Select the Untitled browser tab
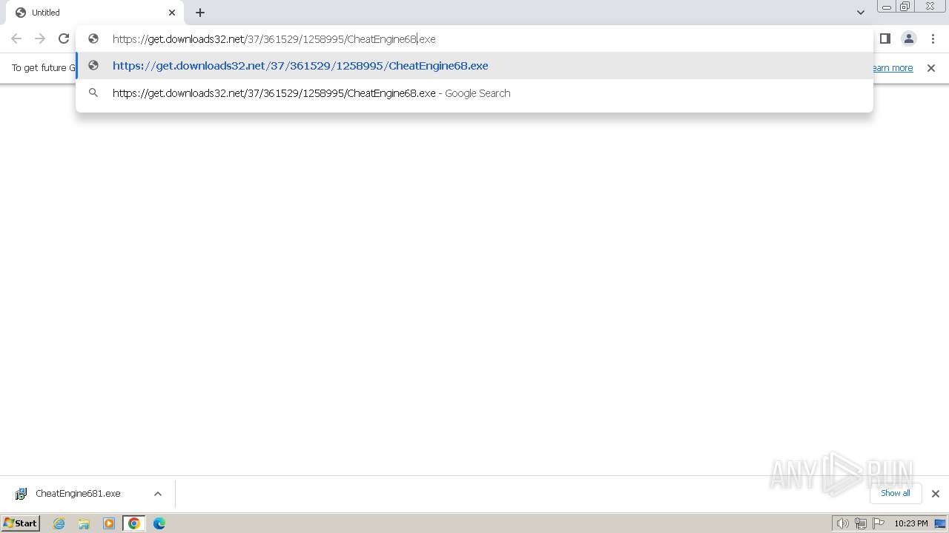The width and height of the screenshot is (949, 533). pos(95,13)
